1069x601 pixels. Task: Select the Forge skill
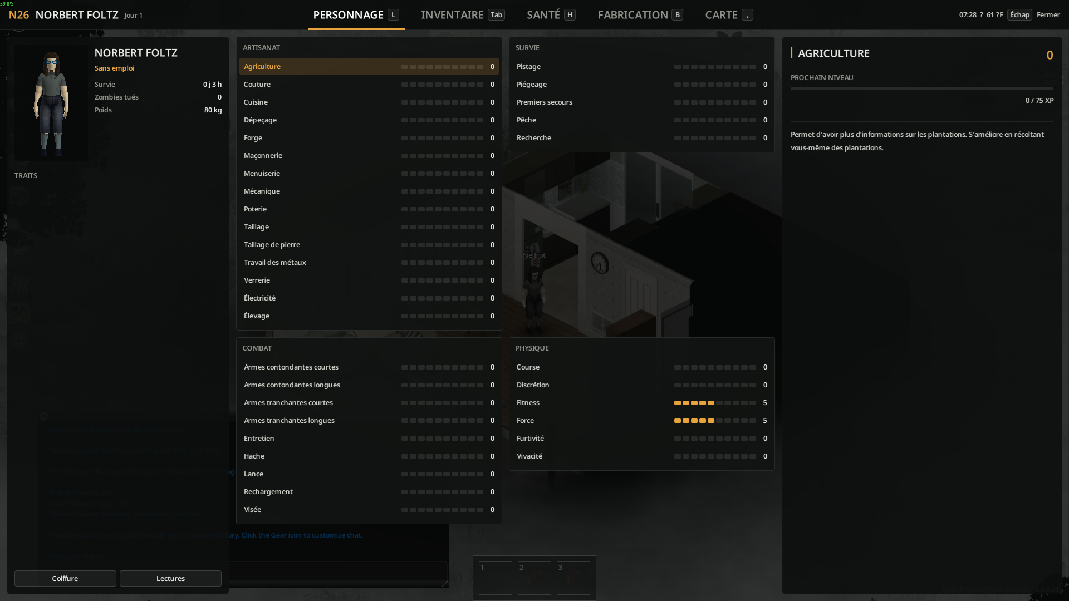[369, 137]
